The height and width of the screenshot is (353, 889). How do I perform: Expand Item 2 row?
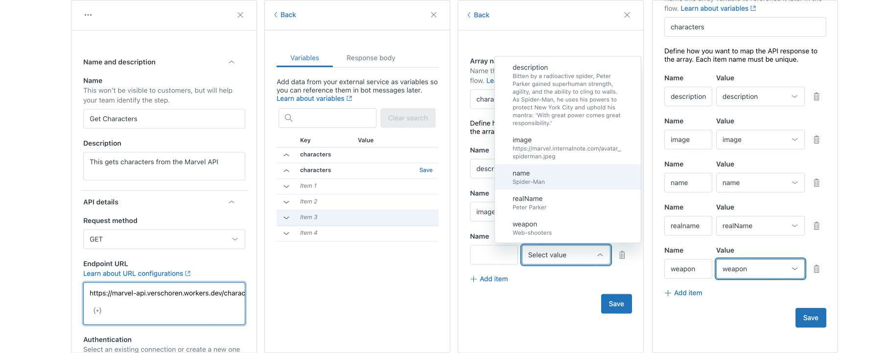(x=286, y=202)
